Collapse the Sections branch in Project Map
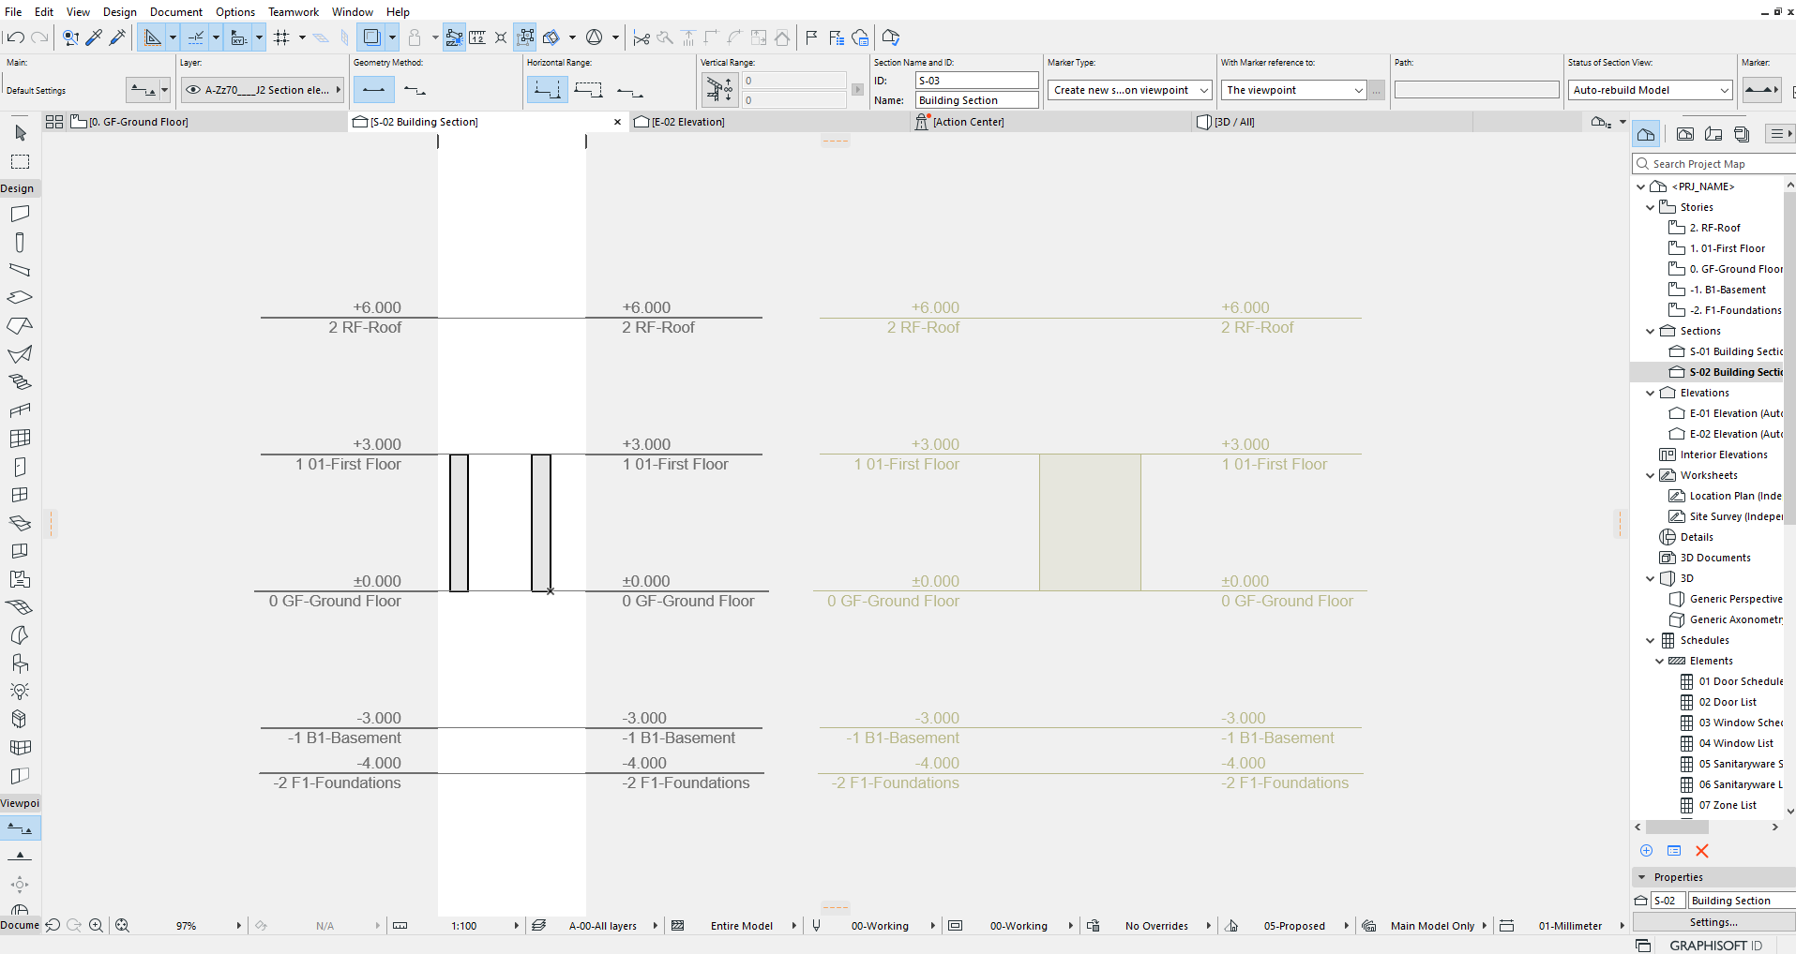 click(1651, 330)
